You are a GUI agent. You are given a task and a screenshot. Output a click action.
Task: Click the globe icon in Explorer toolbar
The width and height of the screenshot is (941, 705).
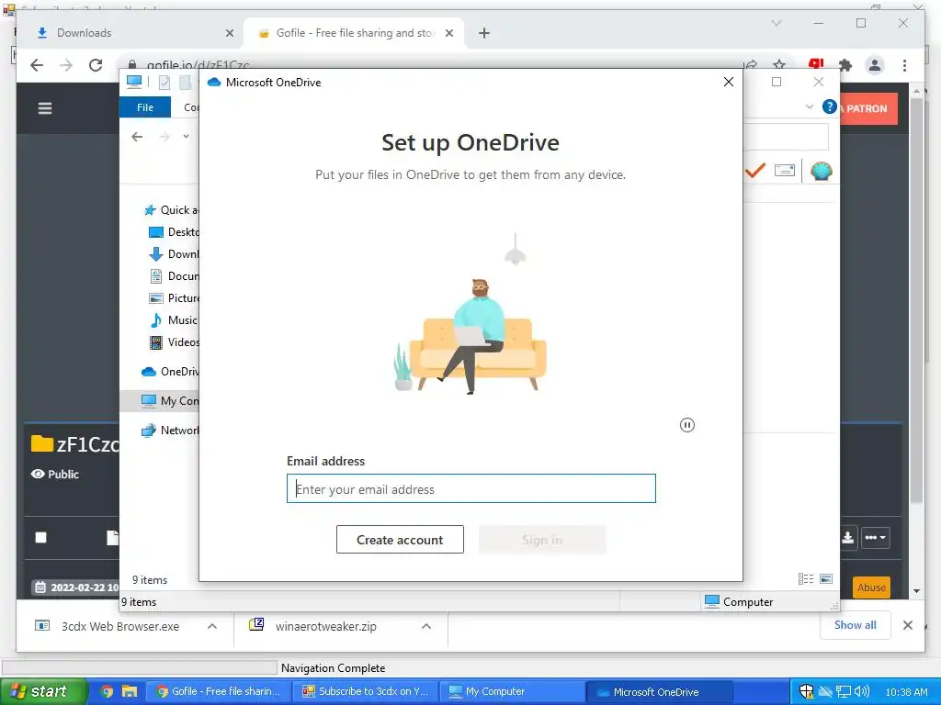[x=821, y=171]
